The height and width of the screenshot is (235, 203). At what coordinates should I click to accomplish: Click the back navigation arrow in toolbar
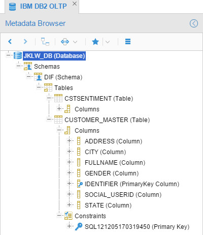pos(10,41)
